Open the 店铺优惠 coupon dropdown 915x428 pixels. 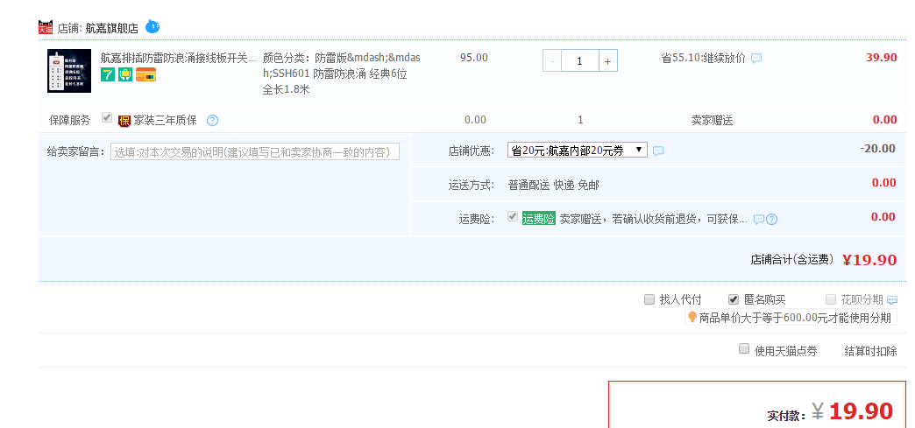(x=577, y=150)
